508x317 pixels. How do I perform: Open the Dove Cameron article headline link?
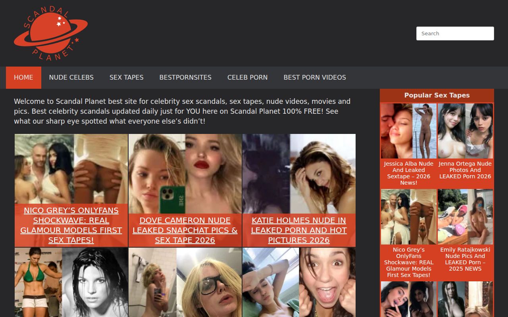(x=185, y=230)
